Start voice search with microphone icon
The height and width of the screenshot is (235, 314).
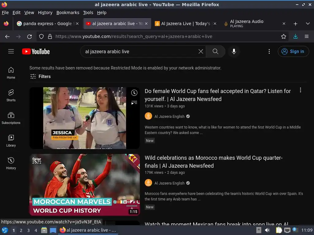(x=234, y=51)
